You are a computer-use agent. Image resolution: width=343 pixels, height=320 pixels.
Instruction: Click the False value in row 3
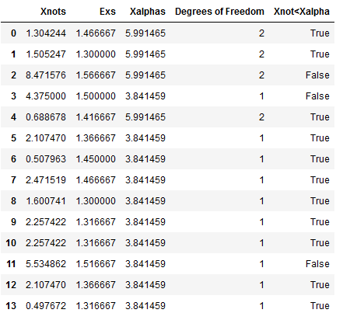point(317,96)
